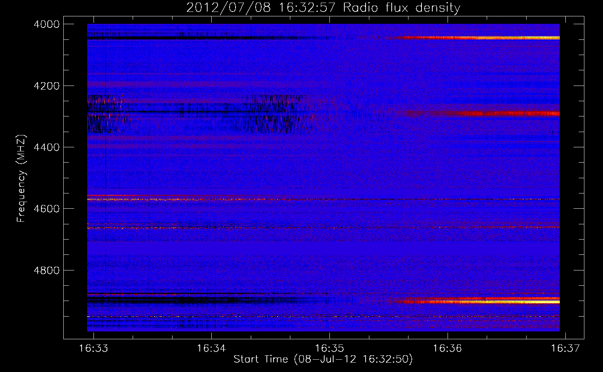Click the x-axis label 'Start Time (08-Jul-12 16:32:50)'
The image size is (603, 372).
(x=323, y=359)
